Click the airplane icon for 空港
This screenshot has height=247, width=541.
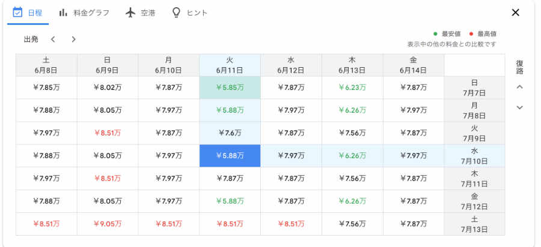tap(130, 13)
